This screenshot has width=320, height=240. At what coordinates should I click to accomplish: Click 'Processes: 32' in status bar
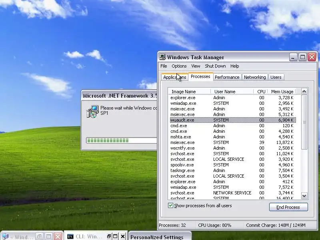click(172, 225)
